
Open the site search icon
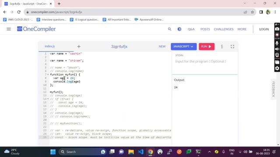point(169,29)
